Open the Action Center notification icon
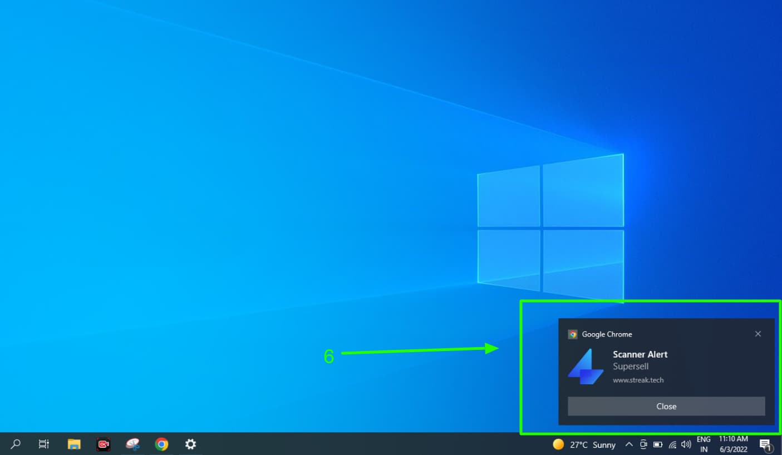Screen dimensions: 782x455 point(765,444)
